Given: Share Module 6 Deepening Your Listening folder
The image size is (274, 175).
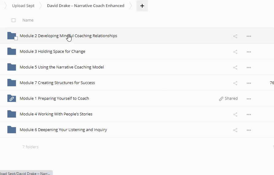Looking at the screenshot, I should 235,130.
